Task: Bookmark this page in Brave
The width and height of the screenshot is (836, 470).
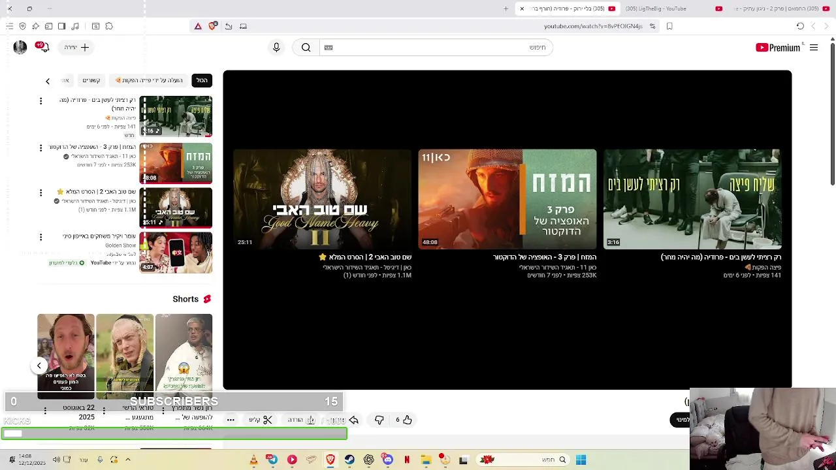Action: point(669,26)
